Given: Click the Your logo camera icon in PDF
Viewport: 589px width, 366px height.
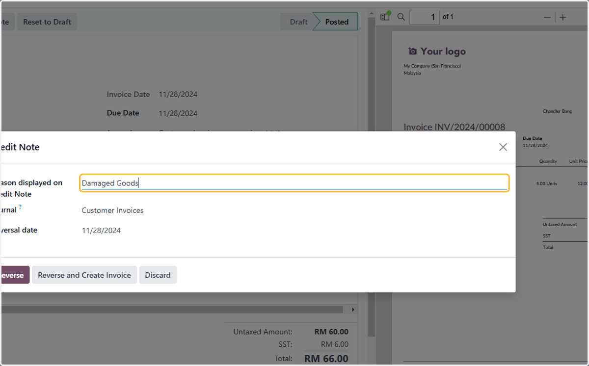Looking at the screenshot, I should coord(413,52).
